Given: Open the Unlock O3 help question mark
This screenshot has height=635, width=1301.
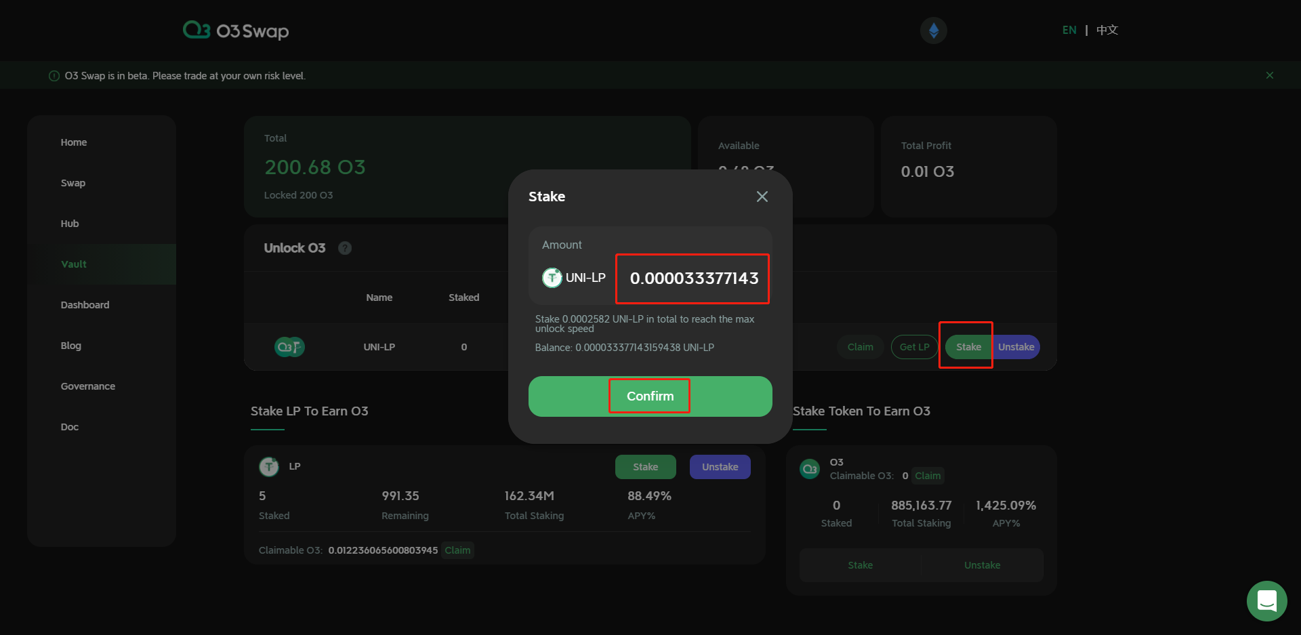Looking at the screenshot, I should pos(345,248).
